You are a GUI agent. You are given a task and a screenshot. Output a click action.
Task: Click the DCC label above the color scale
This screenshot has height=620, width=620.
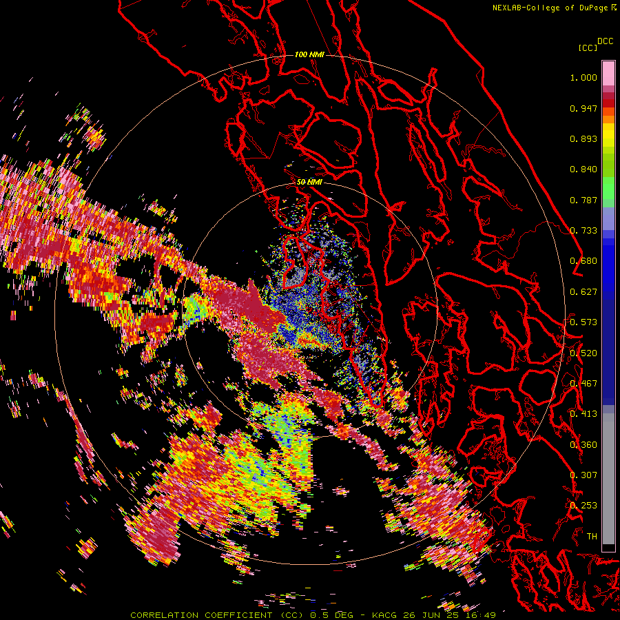(x=606, y=41)
